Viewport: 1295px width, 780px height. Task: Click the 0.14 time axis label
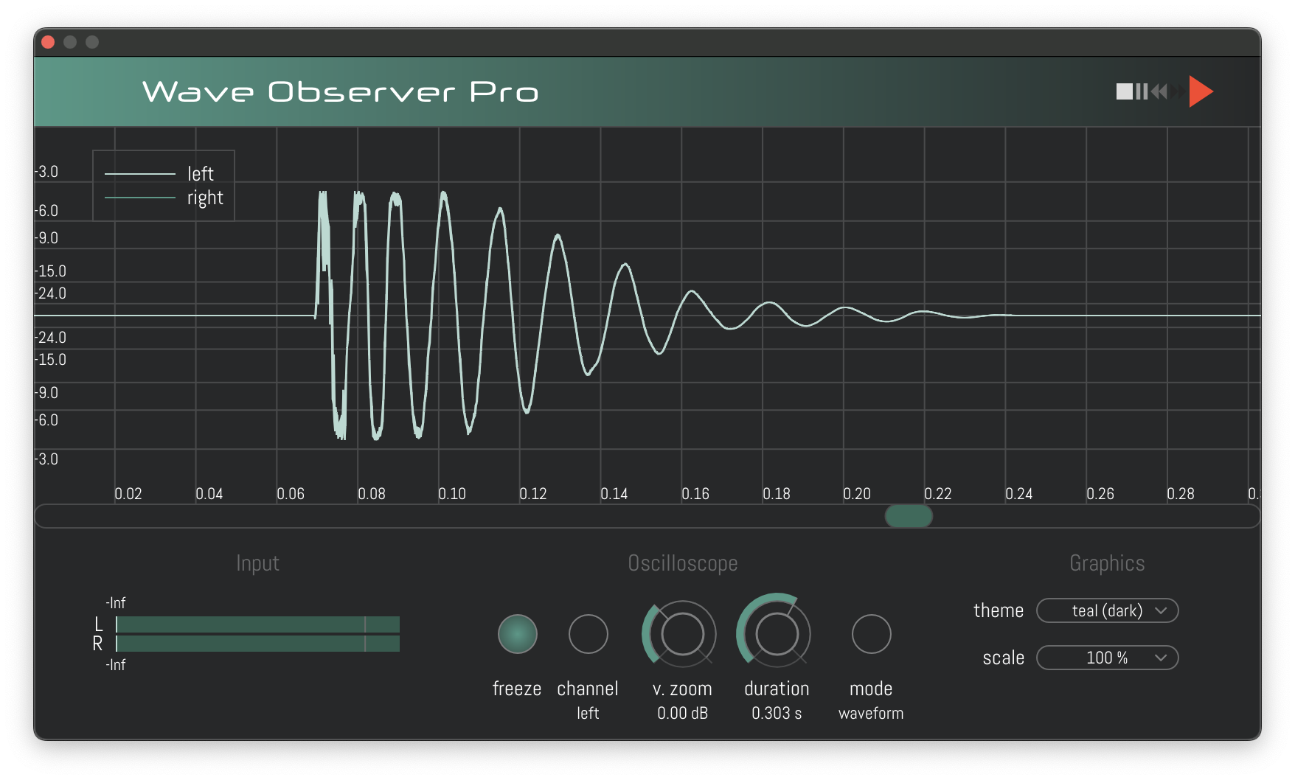pos(614,494)
